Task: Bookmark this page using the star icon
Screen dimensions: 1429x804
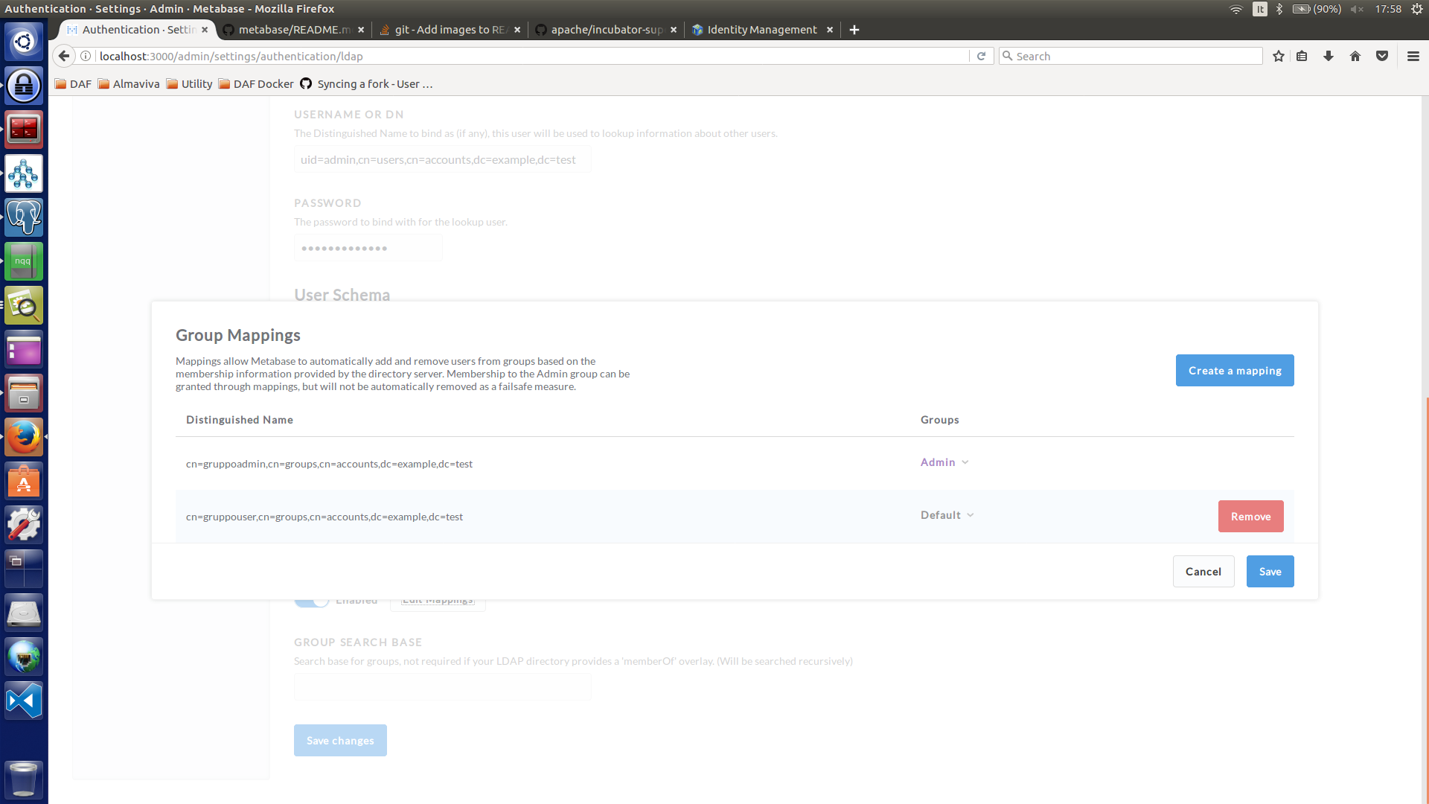Action: 1279,56
